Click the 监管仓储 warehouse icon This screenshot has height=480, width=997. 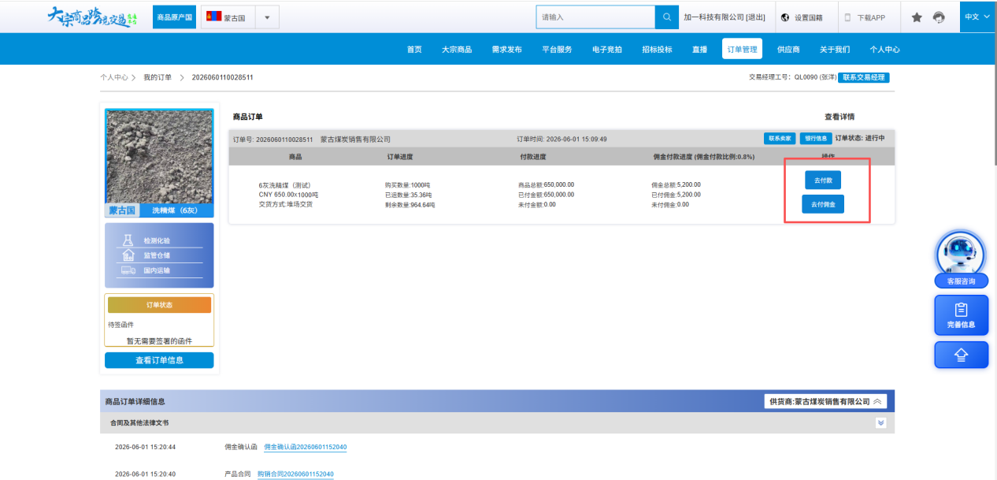click(x=128, y=255)
